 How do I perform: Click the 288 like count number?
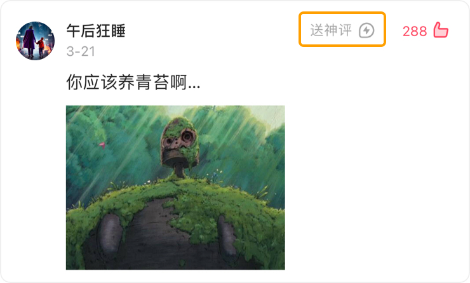click(x=415, y=31)
